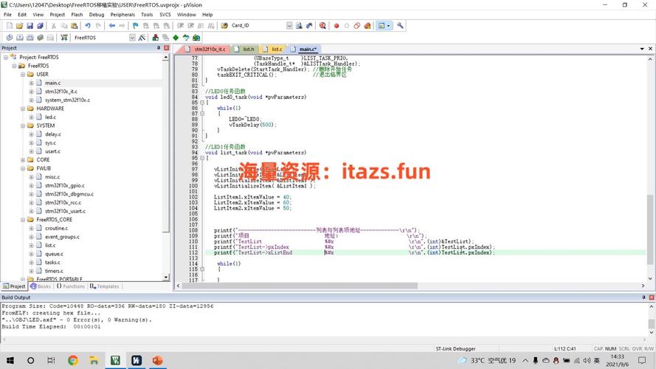
Task: Click the Save All toolbar icon
Action: [40, 26]
